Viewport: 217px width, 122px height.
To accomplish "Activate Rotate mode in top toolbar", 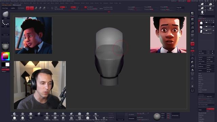I will [44, 8].
